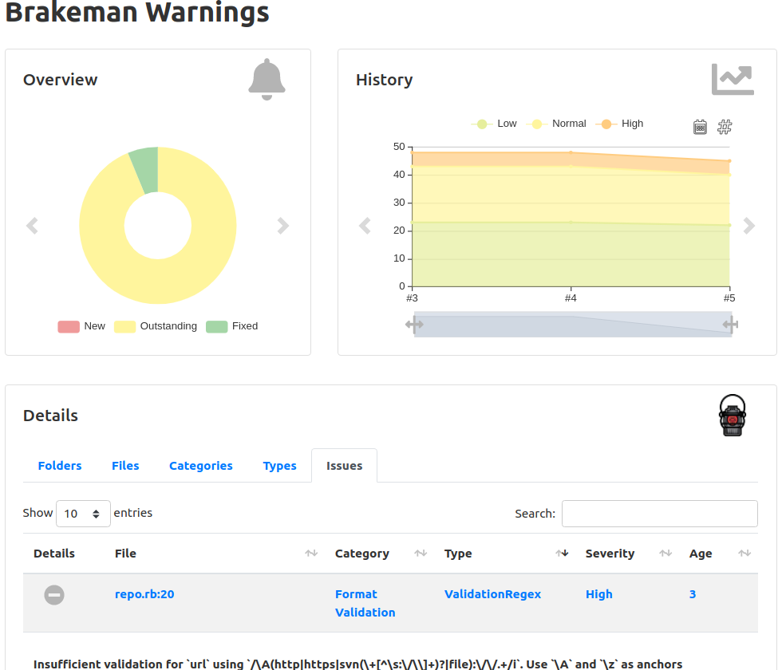The image size is (778, 670).
Task: Sort table by File column
Action: [x=216, y=554]
